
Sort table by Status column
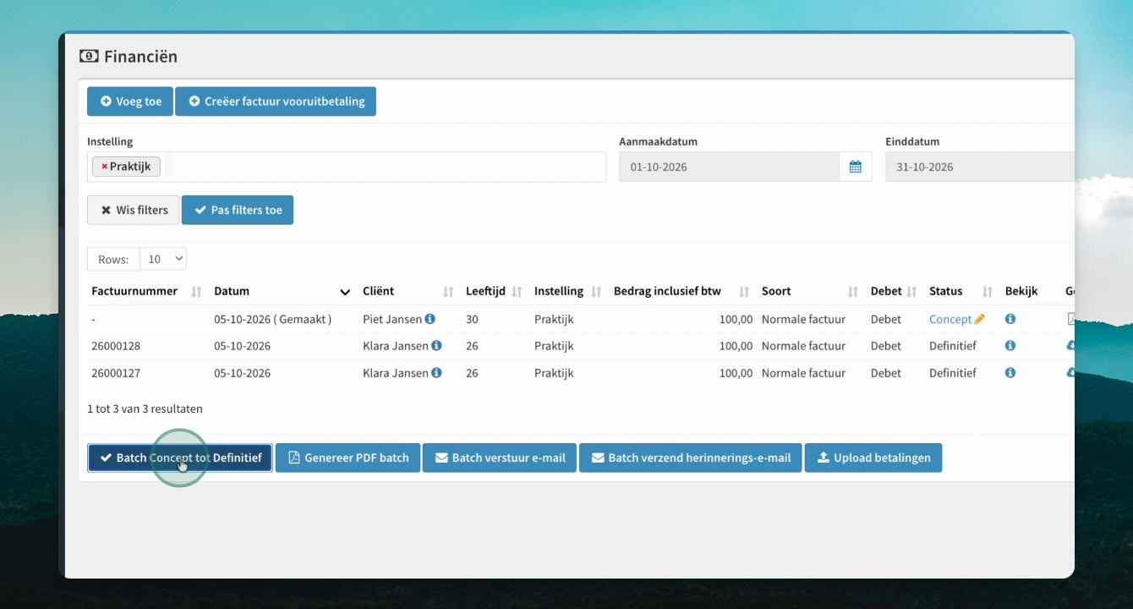click(988, 292)
